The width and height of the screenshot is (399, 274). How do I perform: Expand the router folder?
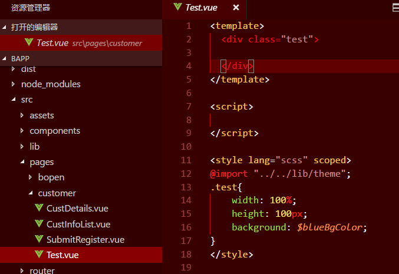pyautogui.click(x=22, y=270)
